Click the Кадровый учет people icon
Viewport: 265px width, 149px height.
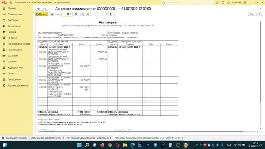click(4, 67)
